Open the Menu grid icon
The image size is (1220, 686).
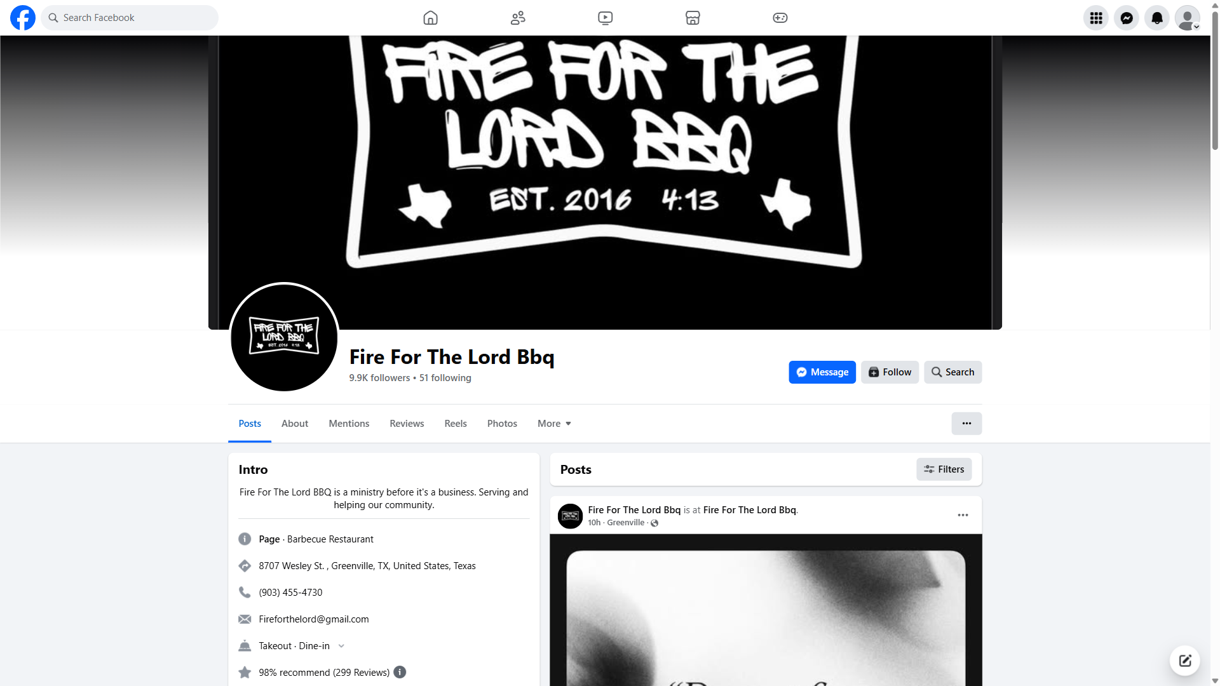coord(1096,18)
